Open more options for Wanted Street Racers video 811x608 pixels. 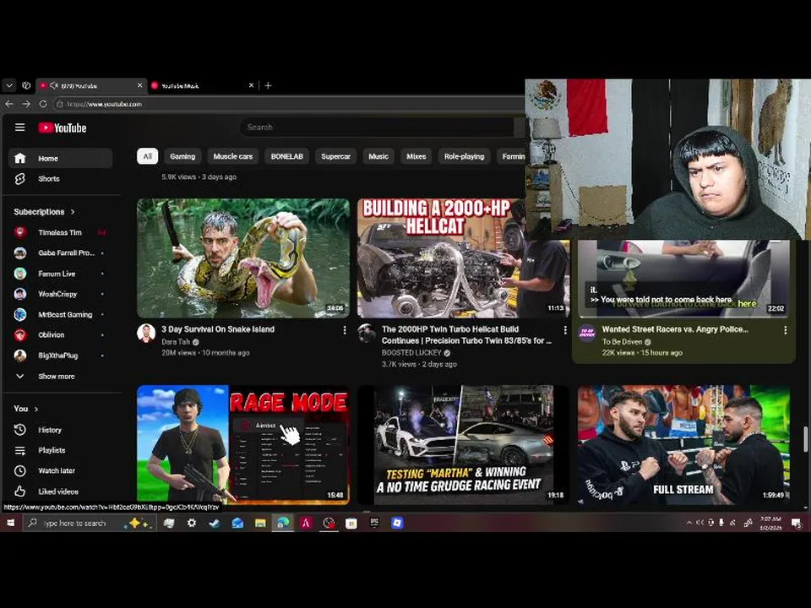785,330
